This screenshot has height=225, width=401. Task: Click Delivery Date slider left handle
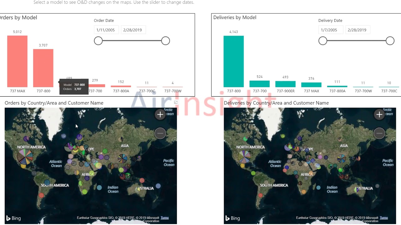coord(323,41)
